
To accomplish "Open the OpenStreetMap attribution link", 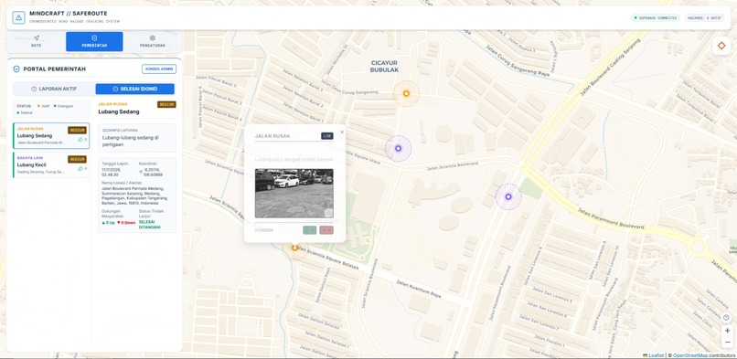I will [689, 355].
